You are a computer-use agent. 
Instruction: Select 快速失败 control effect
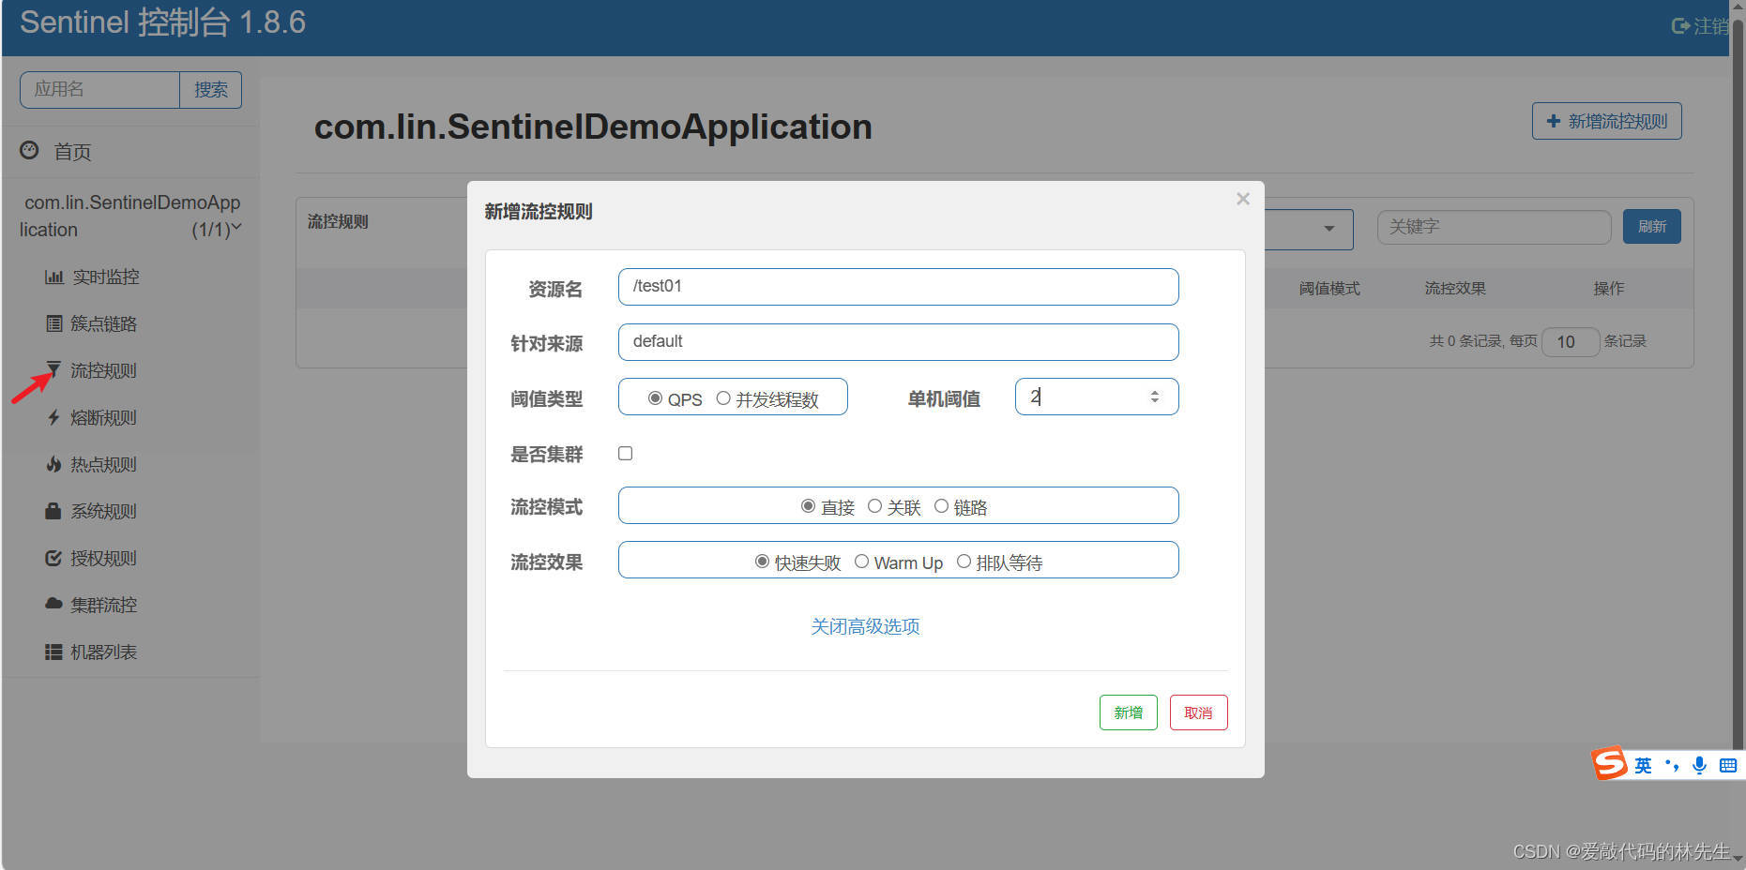pos(762,562)
